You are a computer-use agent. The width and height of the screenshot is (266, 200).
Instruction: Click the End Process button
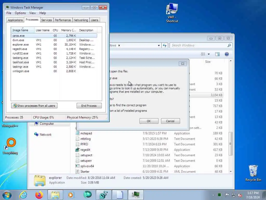tap(89, 106)
